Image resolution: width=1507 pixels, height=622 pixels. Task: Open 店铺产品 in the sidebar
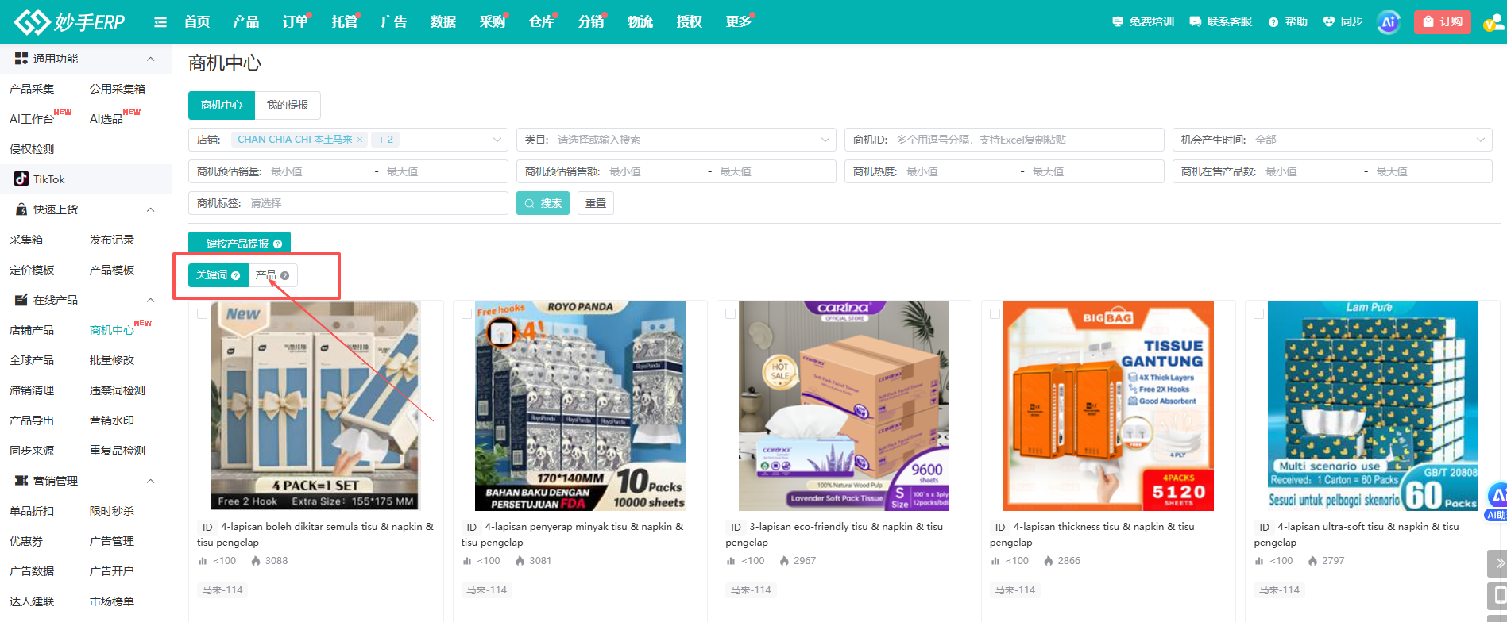tap(32, 330)
